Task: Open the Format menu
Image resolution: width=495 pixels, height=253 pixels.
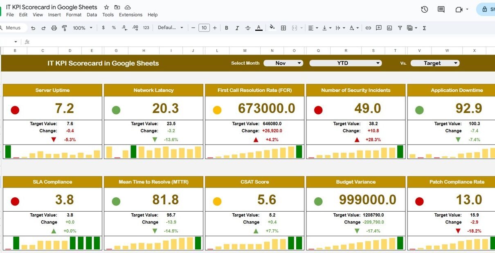Action: coord(74,15)
